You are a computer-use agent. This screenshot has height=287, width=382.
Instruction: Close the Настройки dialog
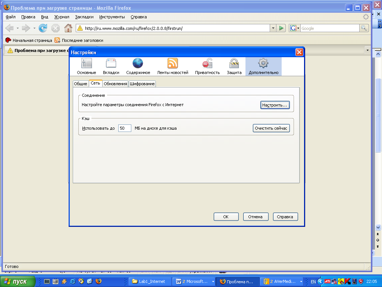pos(299,52)
